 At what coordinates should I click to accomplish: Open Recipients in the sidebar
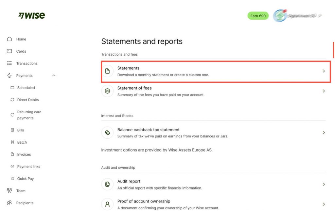25,203
